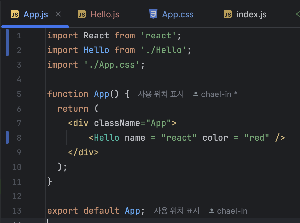The image size is (300, 223).
Task: Click the 'react' string on line 1
Action: (x=158, y=36)
